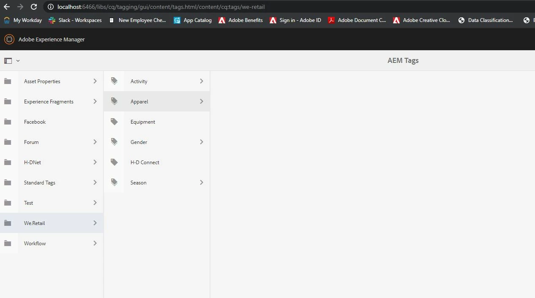Viewport: 535px width, 298px height.
Task: View site information icon in address bar
Action: 50,7
